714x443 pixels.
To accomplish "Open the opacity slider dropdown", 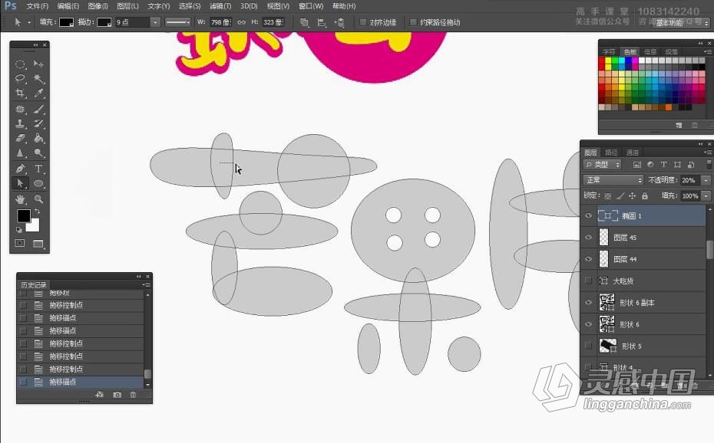I will click(x=706, y=180).
